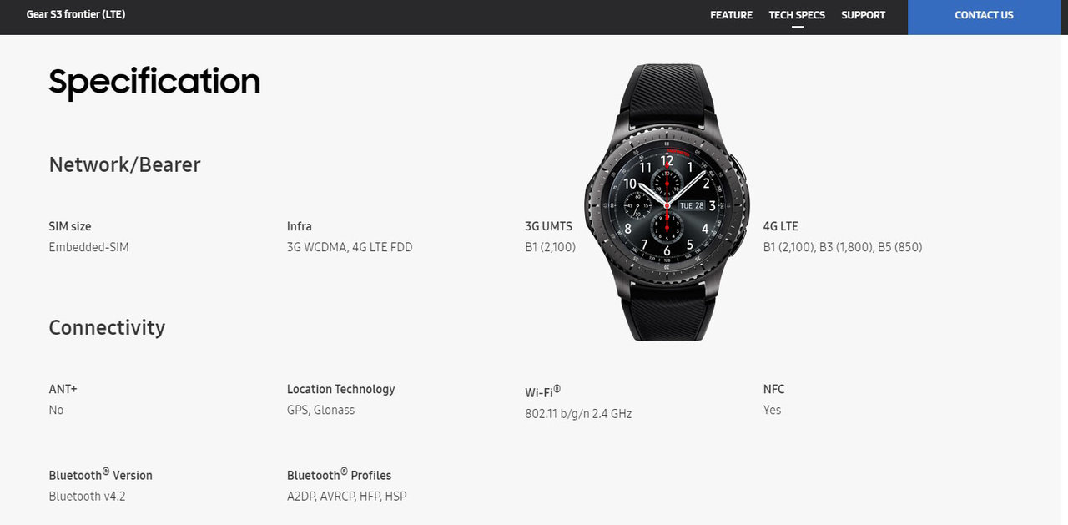The height and width of the screenshot is (525, 1068).
Task: Click the blue CONTACT US button
Action: point(984,17)
